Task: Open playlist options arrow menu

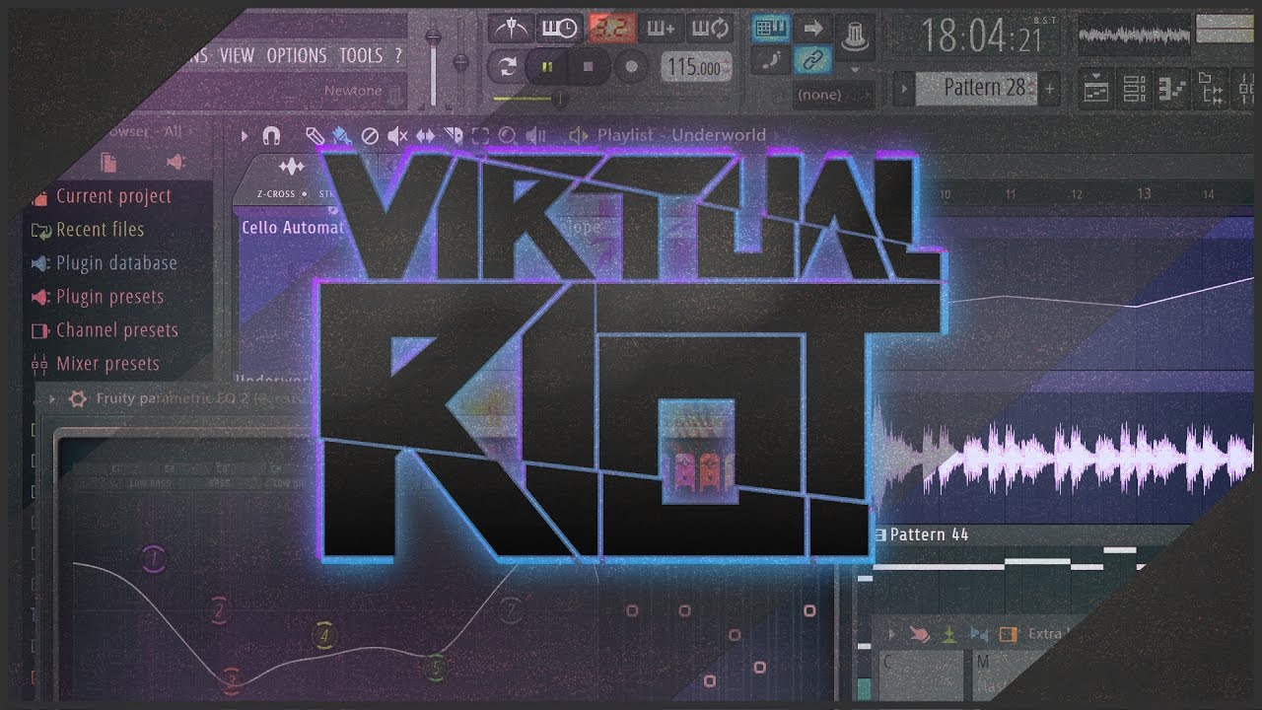Action: [x=245, y=135]
